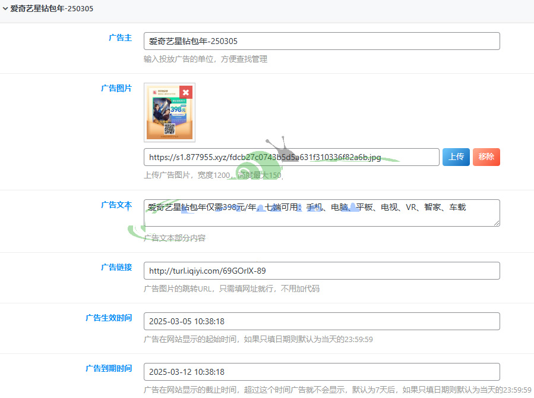
Task: Focus the 广告主 advertiser input field
Action: point(322,41)
